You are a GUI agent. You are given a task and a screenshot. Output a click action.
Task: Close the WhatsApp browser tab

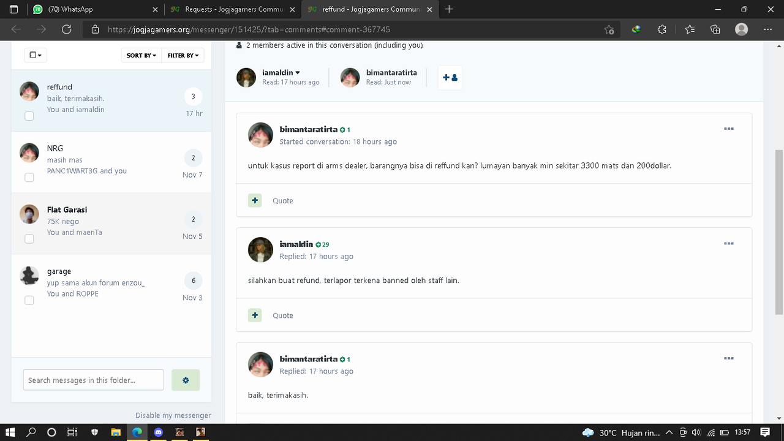click(x=155, y=9)
